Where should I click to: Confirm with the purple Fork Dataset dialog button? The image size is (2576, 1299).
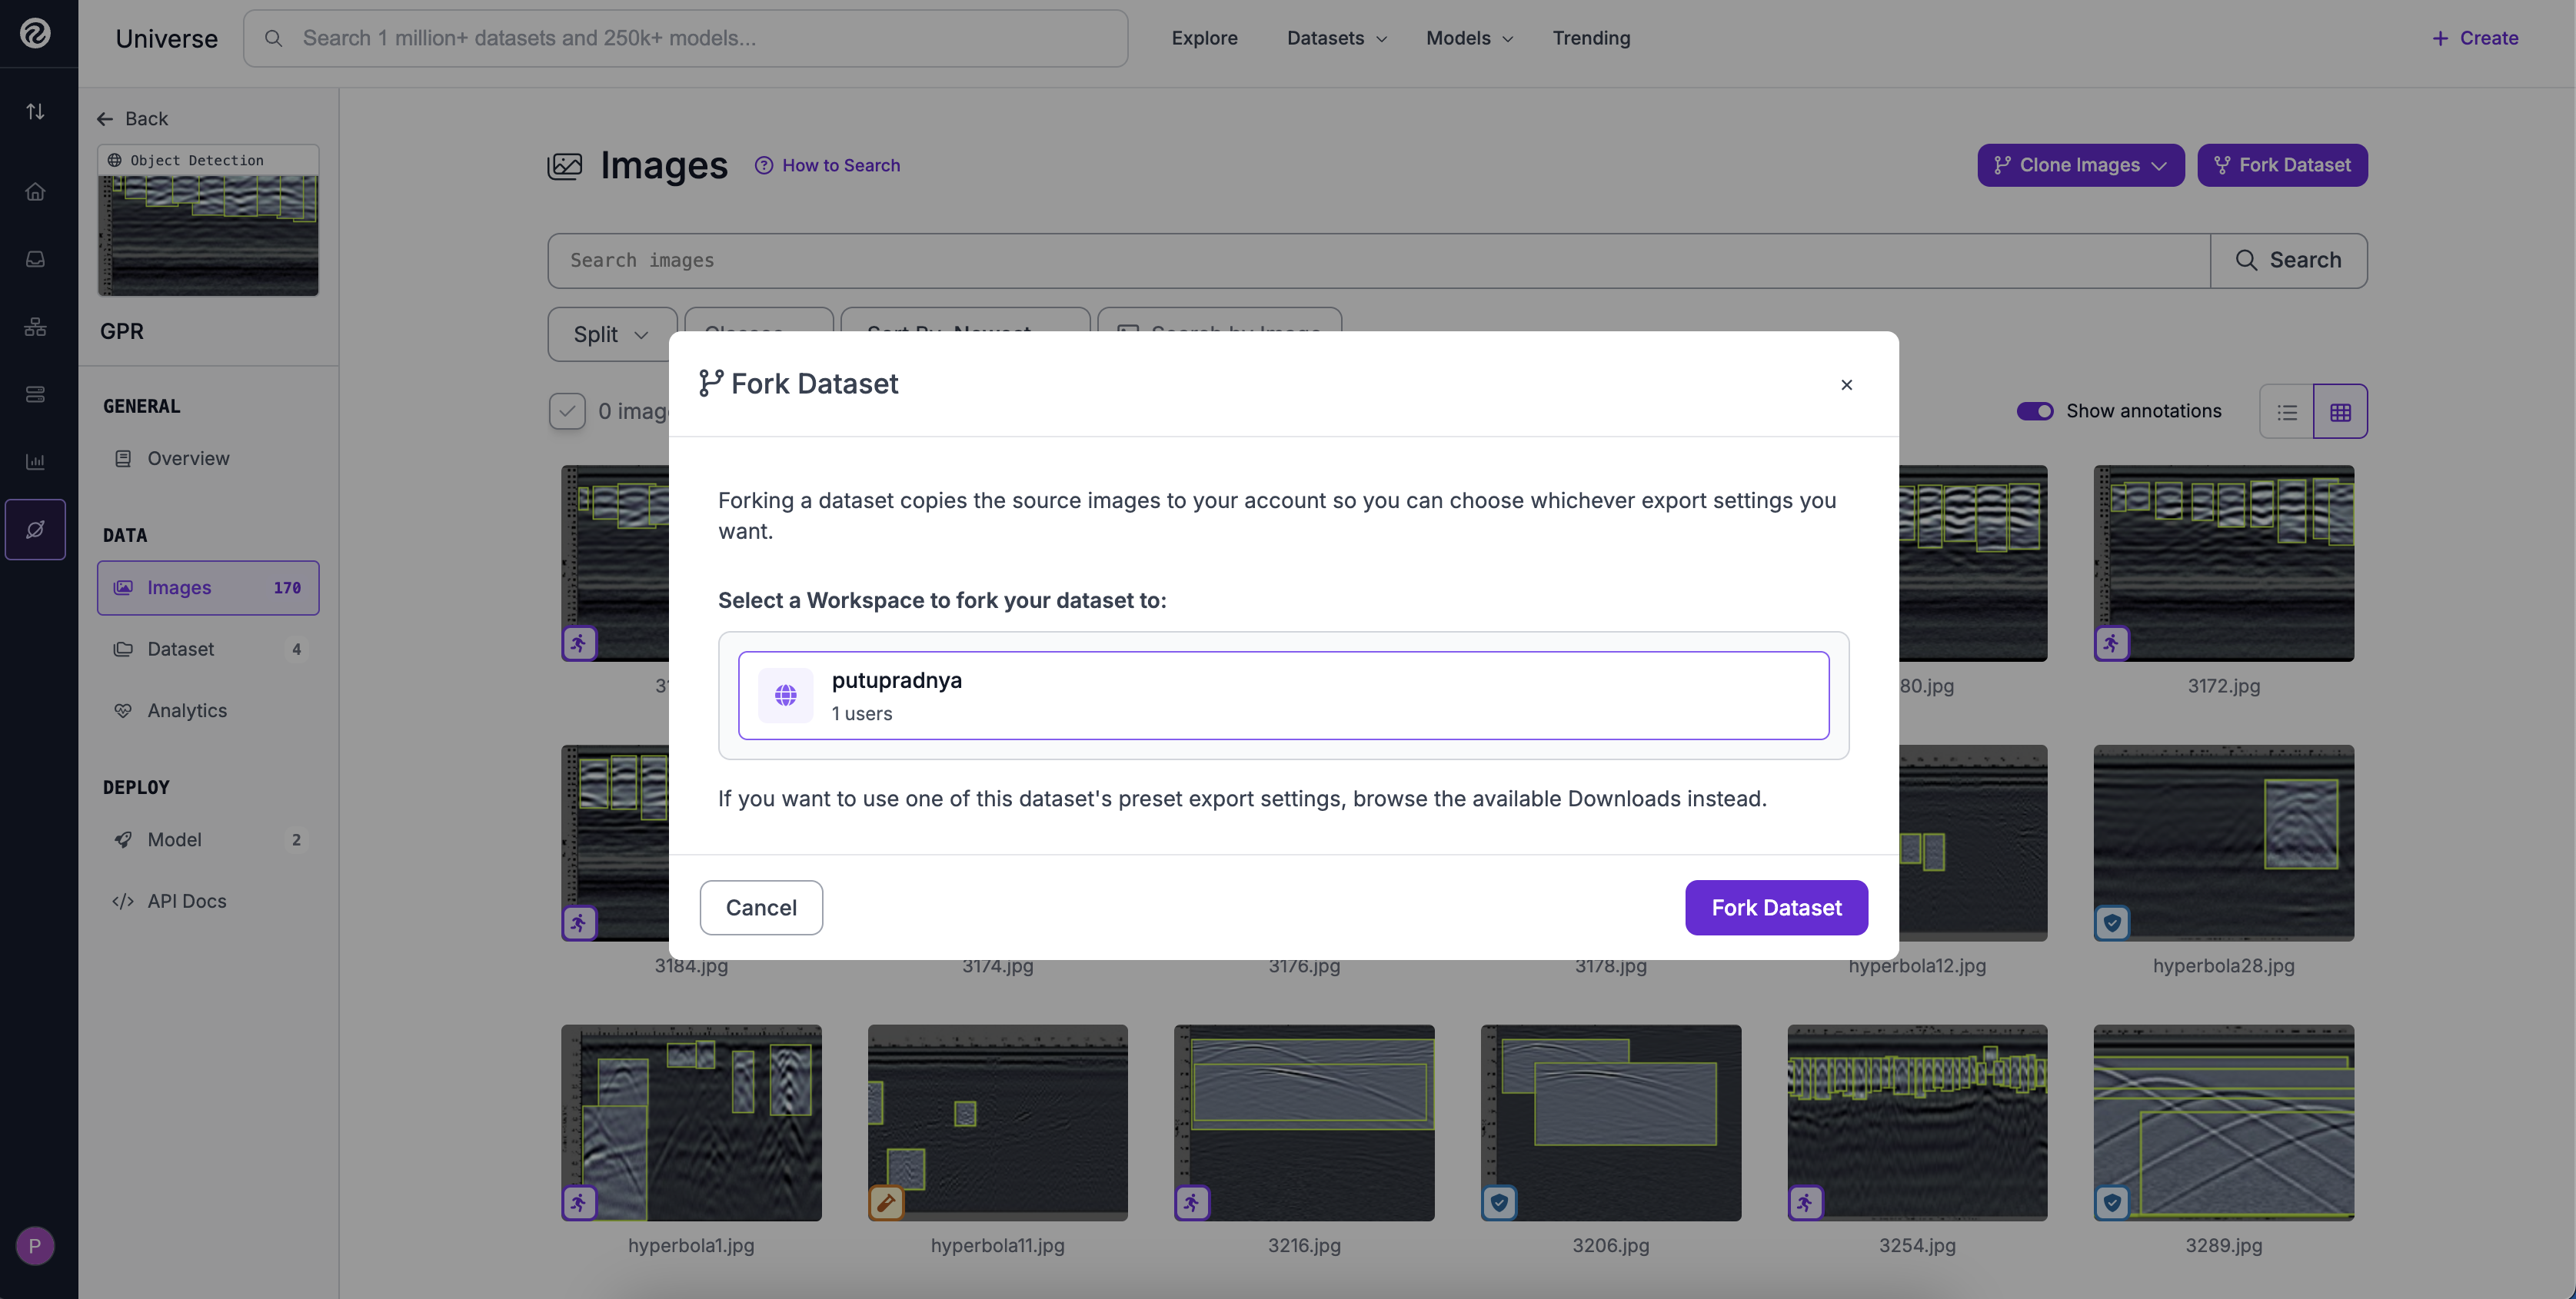tap(1777, 907)
